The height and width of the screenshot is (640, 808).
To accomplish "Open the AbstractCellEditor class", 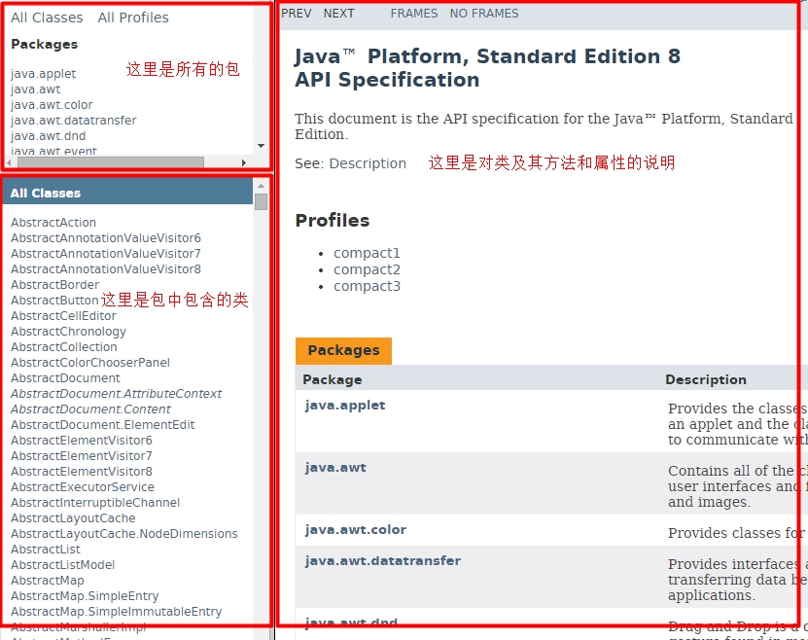I will pyautogui.click(x=63, y=315).
